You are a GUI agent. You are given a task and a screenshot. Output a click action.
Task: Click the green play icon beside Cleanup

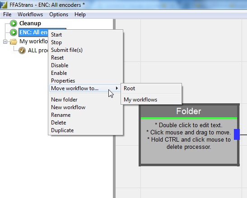pyautogui.click(x=14, y=23)
